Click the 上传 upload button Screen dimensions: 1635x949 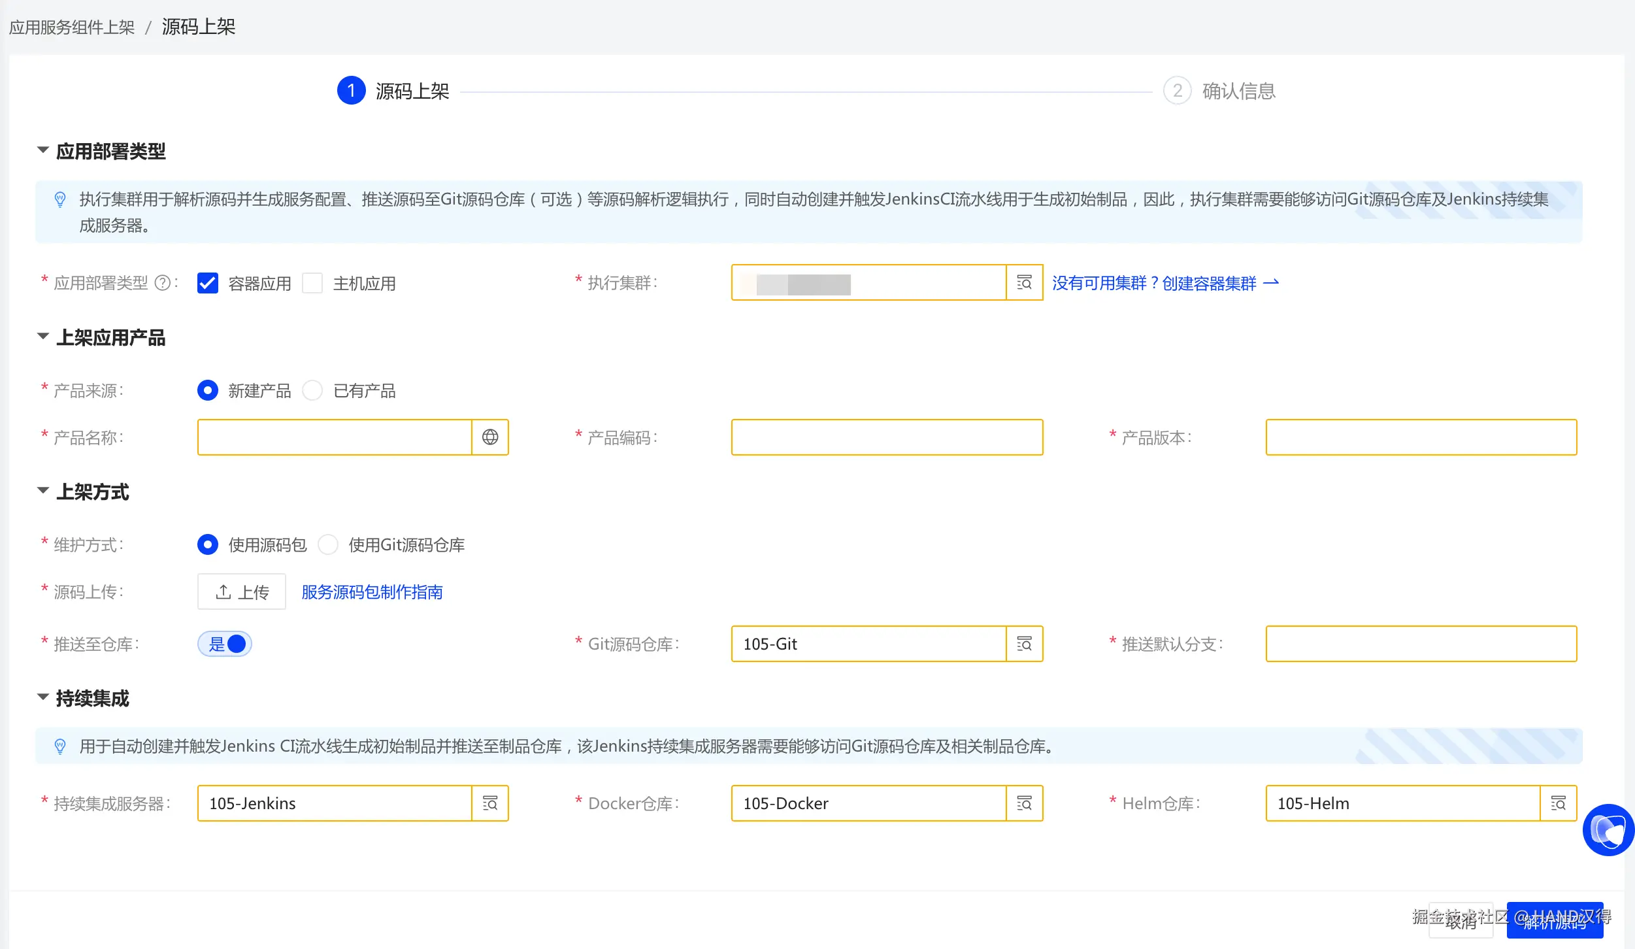pos(242,591)
